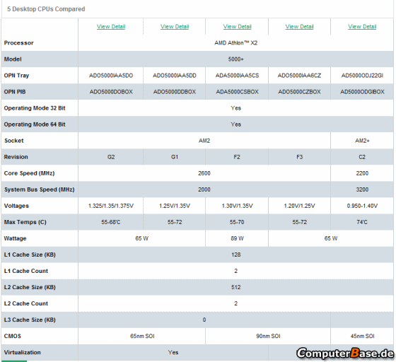
Task: Click L2 Cache Size value '512'
Action: 236,287
